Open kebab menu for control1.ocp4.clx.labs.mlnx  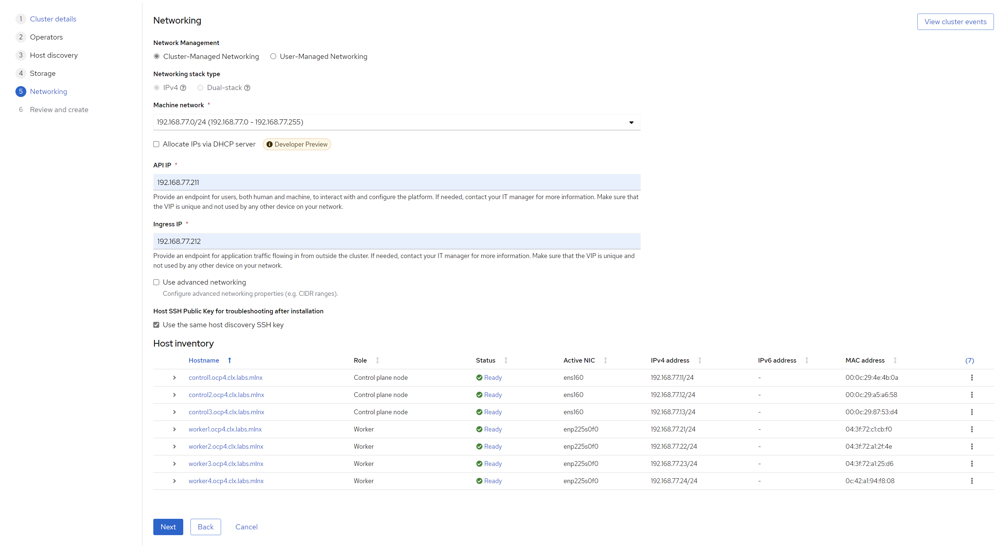point(972,377)
